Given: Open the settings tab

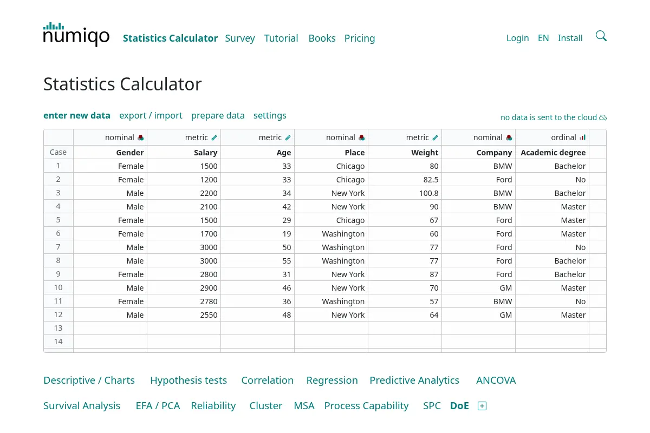Looking at the screenshot, I should coord(270,115).
